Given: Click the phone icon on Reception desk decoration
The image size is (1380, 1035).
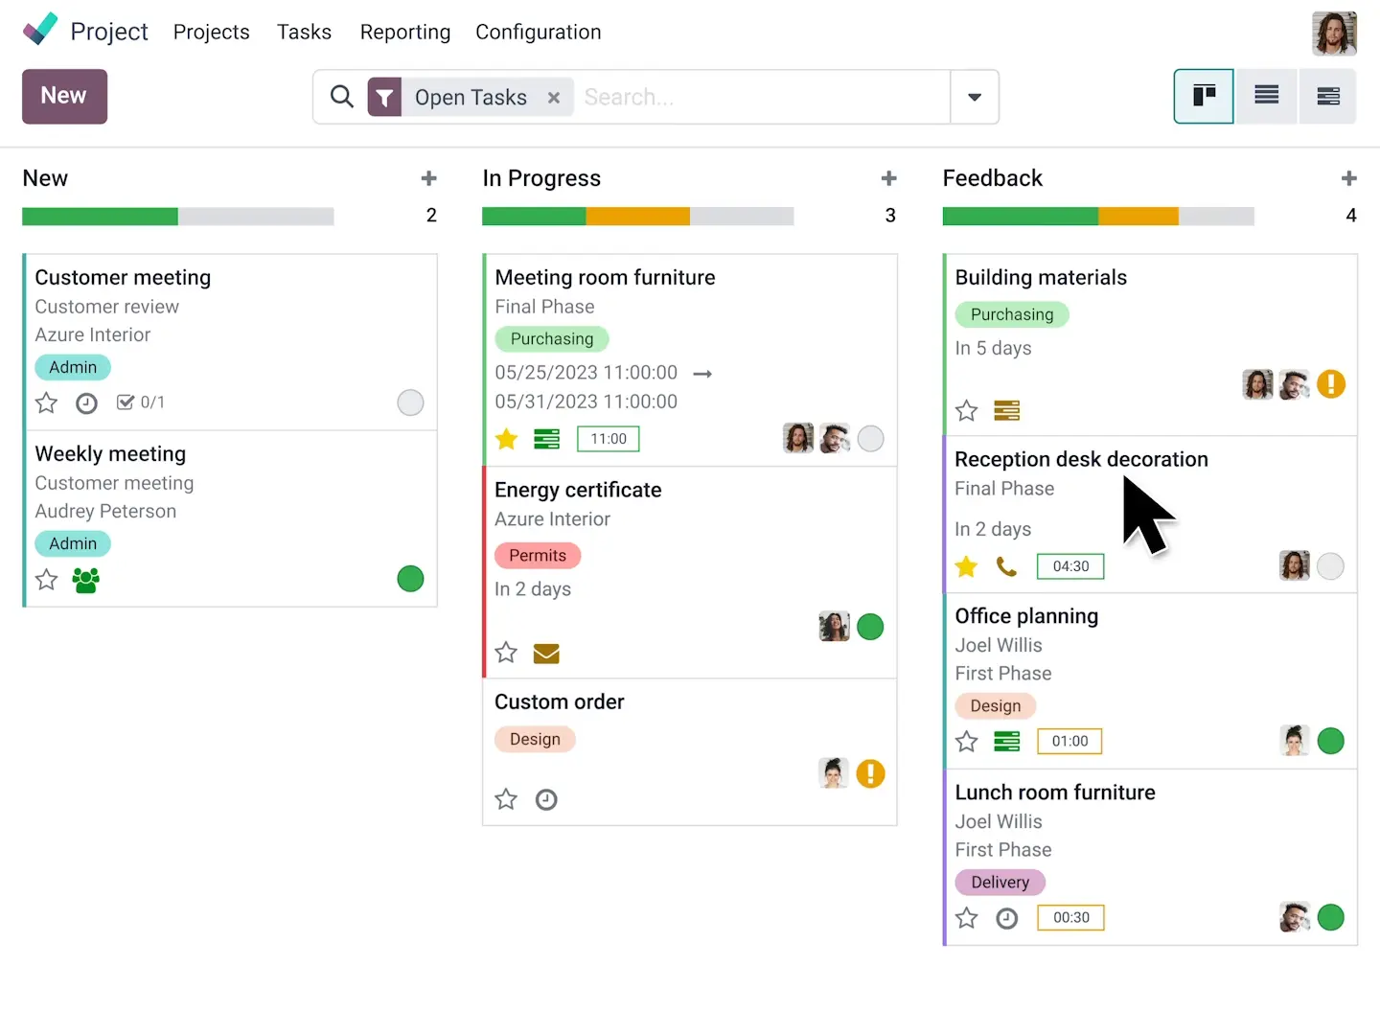Looking at the screenshot, I should [1007, 566].
